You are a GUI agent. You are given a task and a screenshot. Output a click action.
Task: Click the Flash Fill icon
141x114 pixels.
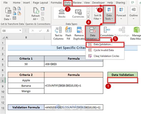pos(68,33)
